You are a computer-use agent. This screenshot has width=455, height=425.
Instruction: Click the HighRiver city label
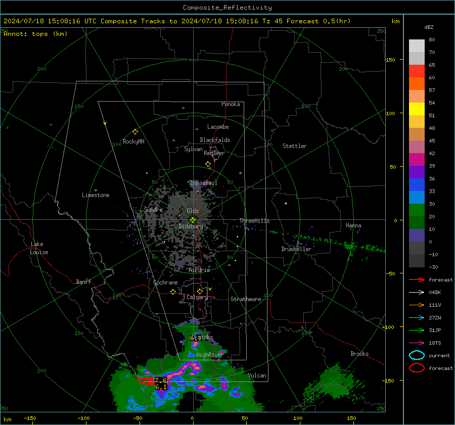(209, 355)
